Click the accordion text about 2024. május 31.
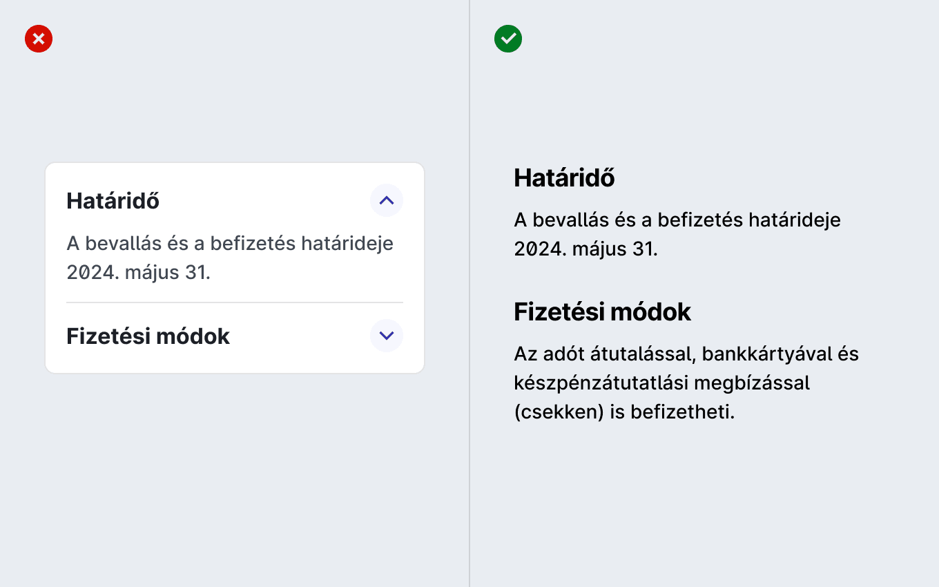 coord(230,258)
